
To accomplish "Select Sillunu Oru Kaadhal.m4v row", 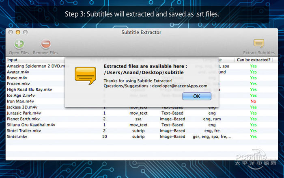I will coord(142,125).
